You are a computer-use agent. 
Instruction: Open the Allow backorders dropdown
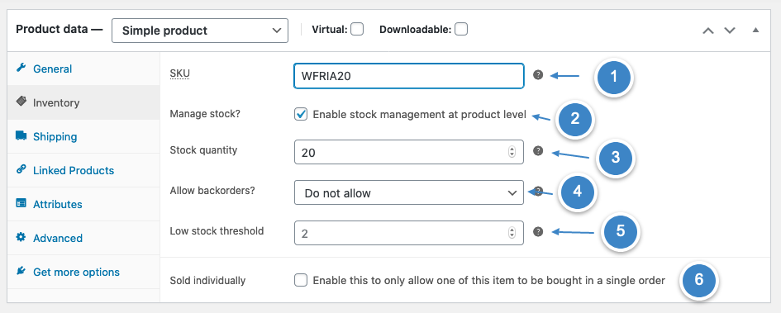[409, 192]
